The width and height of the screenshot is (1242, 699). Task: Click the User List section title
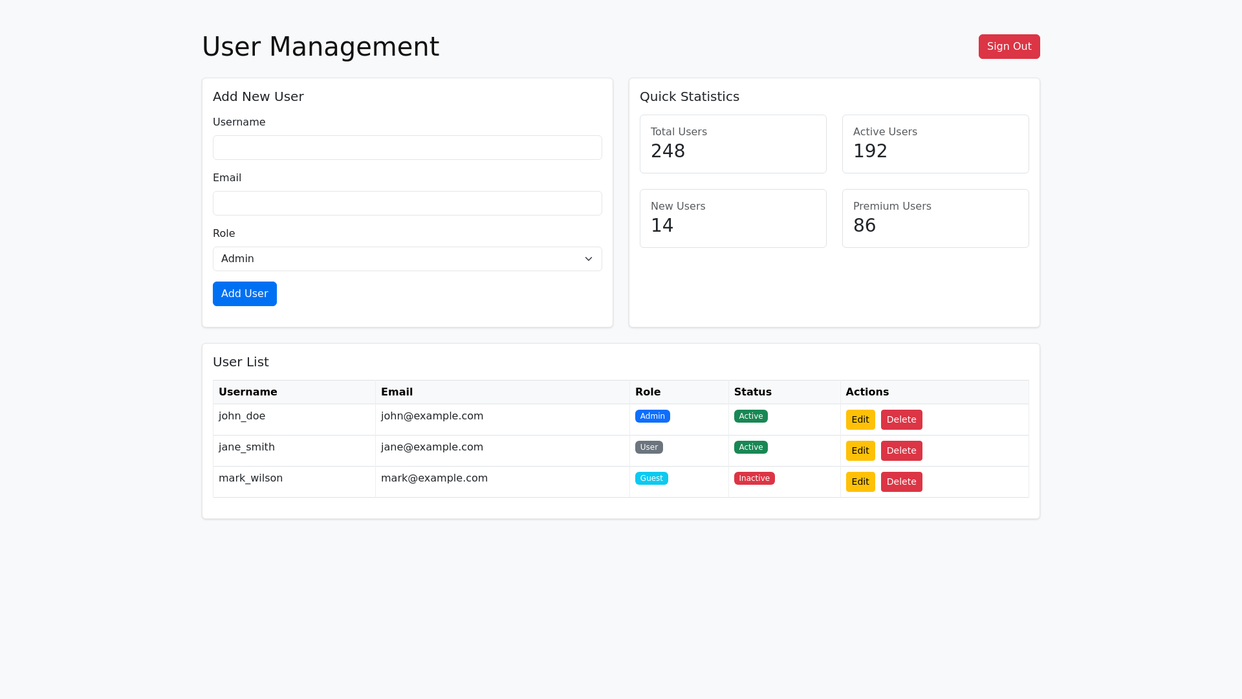(x=241, y=362)
